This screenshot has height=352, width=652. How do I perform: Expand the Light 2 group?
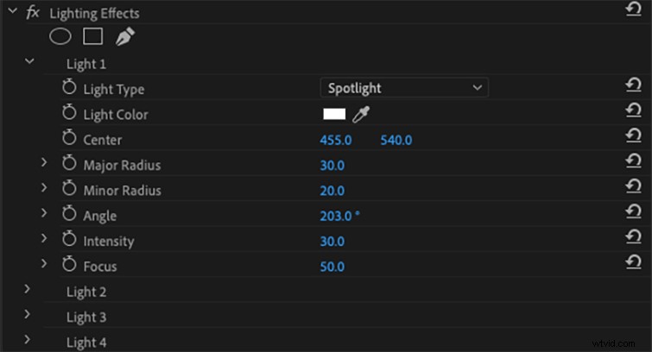pyautogui.click(x=27, y=289)
